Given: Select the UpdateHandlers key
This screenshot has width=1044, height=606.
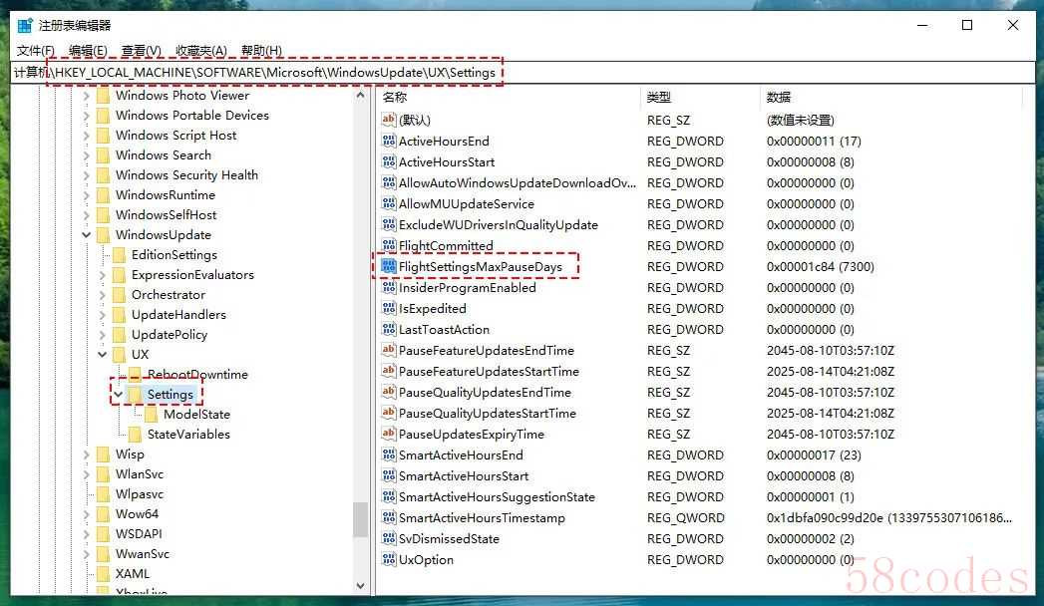Looking at the screenshot, I should coord(178,315).
